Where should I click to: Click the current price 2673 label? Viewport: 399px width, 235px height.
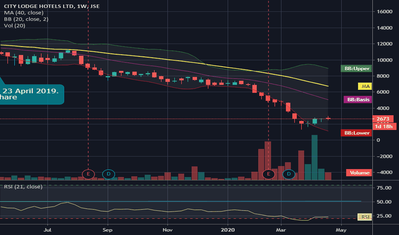click(x=383, y=119)
